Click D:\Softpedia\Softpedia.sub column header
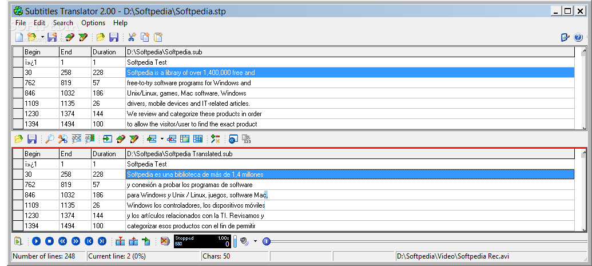This screenshot has width=592, height=266. point(350,51)
